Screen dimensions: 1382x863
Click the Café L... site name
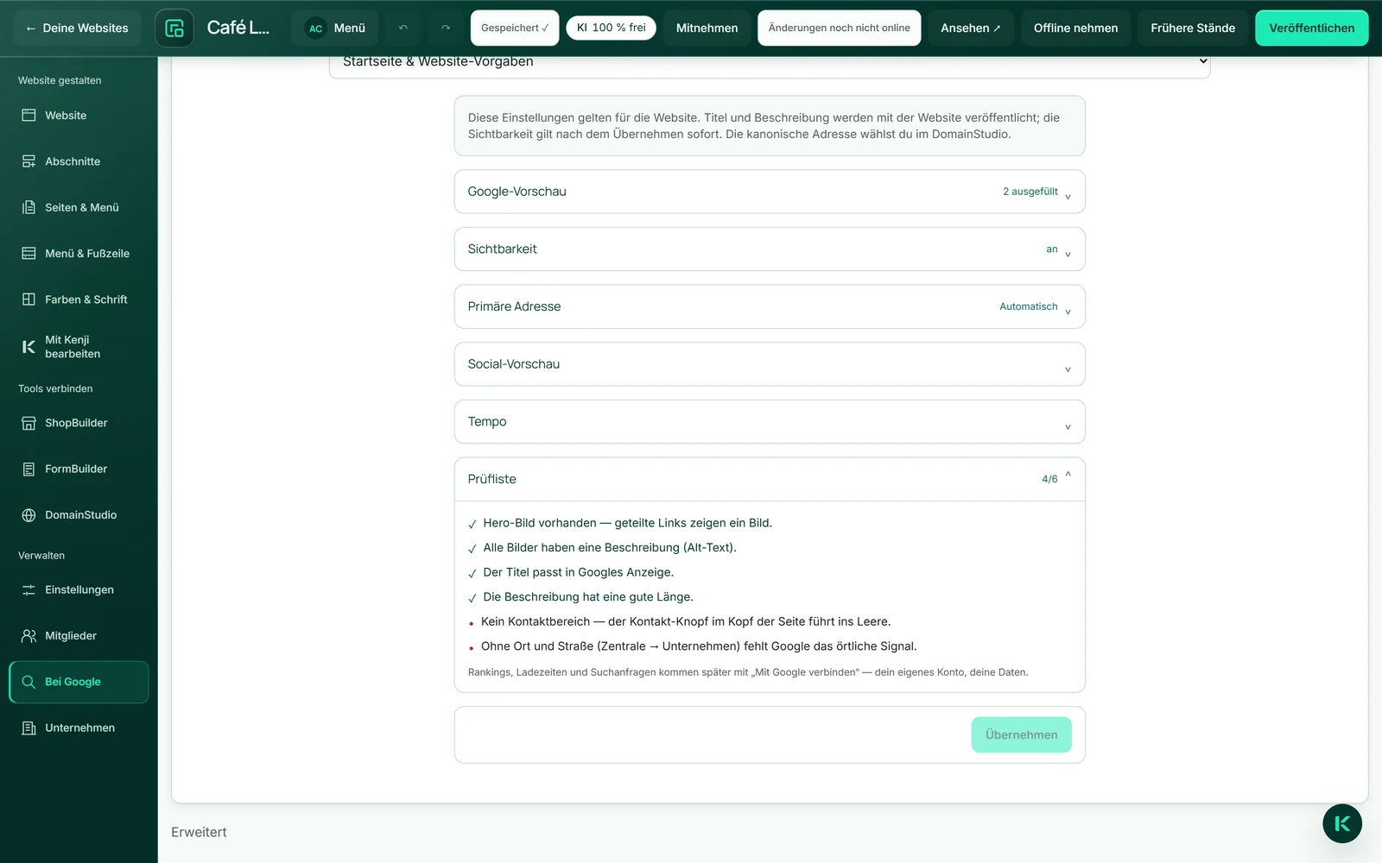tap(238, 28)
